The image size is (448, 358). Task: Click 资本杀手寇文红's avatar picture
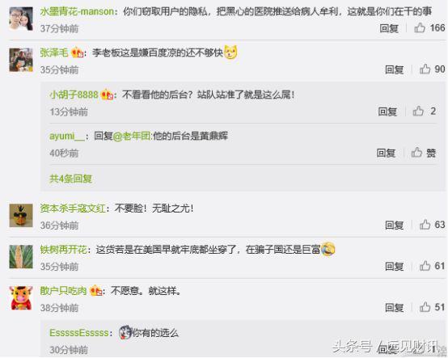click(21, 215)
